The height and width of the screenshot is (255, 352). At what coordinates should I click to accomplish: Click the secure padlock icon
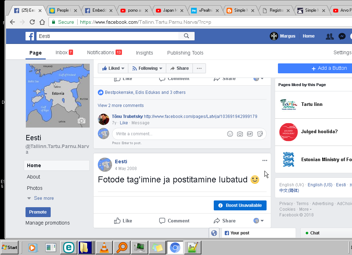(54, 22)
